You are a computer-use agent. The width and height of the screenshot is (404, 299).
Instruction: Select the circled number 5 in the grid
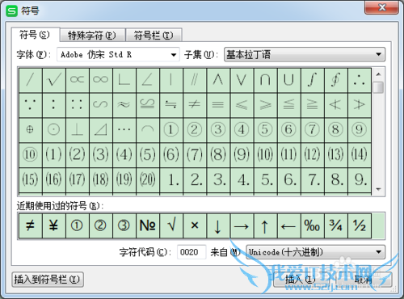pos(265,130)
